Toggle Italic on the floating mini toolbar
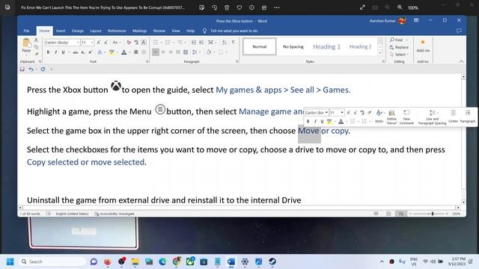Screen dimensions: 479x269 (315, 121)
